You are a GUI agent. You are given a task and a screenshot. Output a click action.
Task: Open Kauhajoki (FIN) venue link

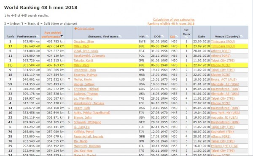pos(222,132)
